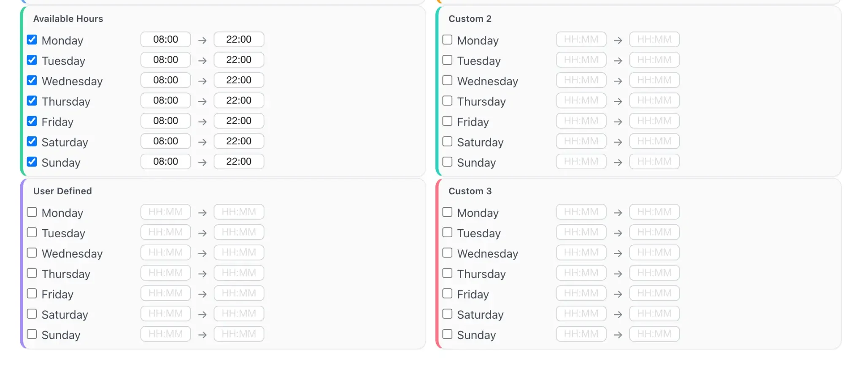
Task: Click Wednesday's HH:MM end field in Custom 3
Action: 654,252
